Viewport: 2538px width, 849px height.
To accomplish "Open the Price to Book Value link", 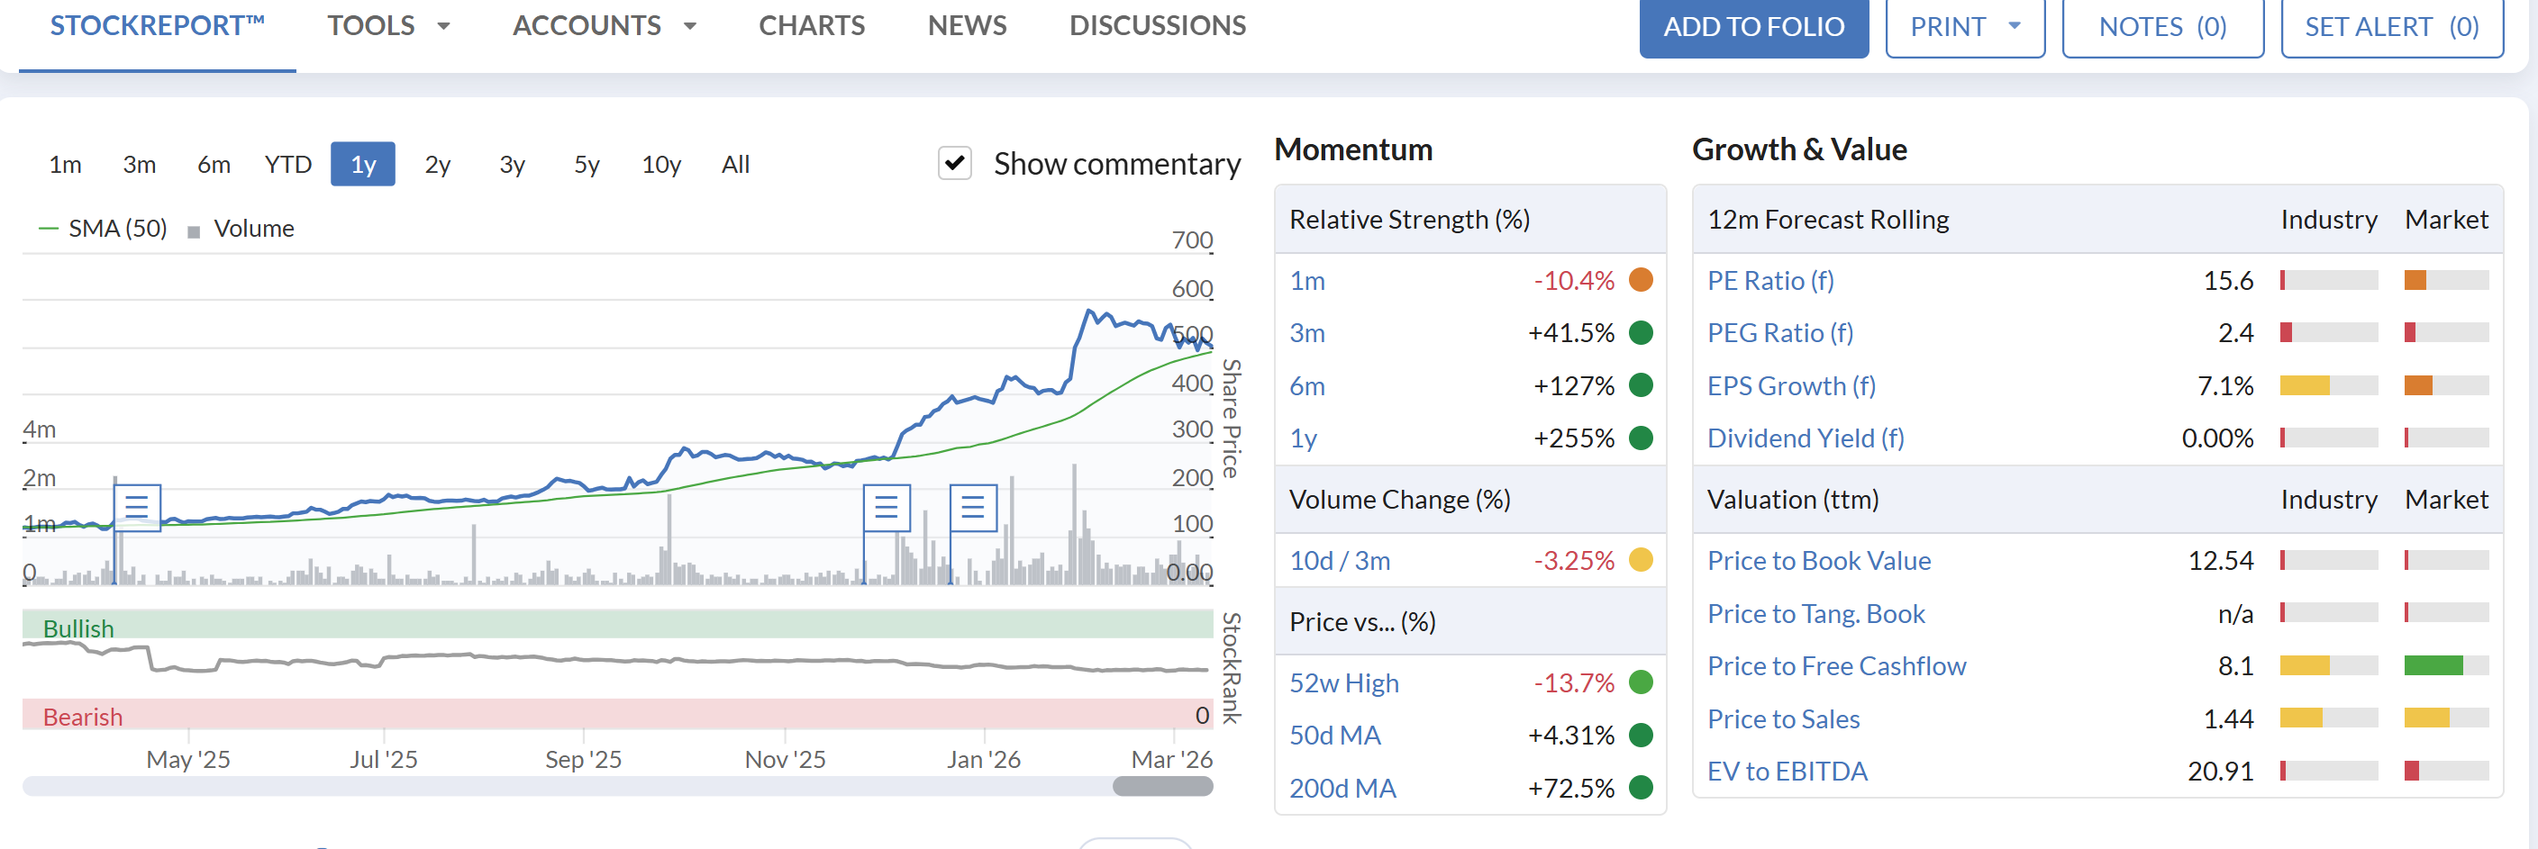I will click(x=1819, y=560).
